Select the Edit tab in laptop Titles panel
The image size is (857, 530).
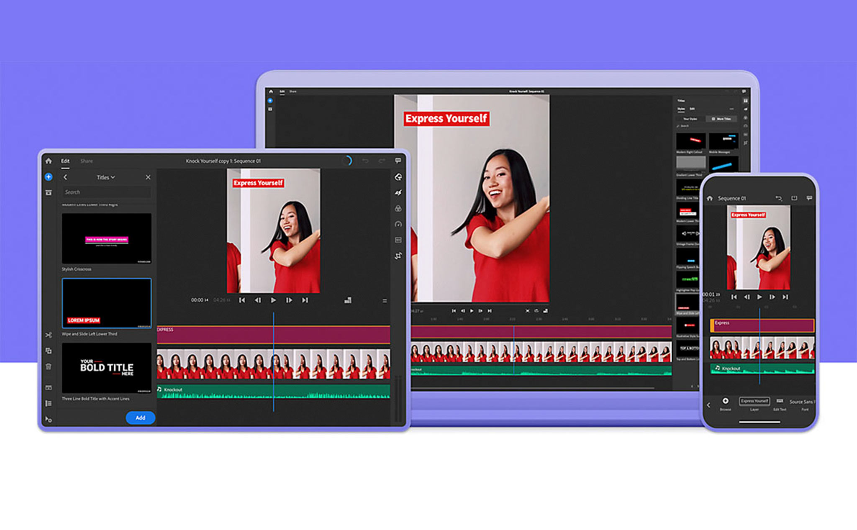click(692, 109)
